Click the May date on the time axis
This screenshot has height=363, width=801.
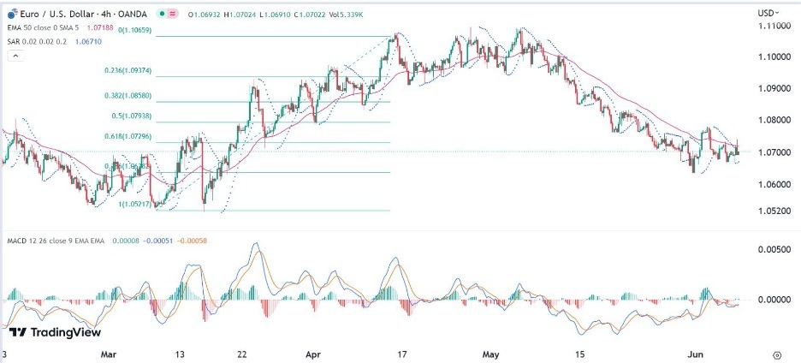pos(491,354)
